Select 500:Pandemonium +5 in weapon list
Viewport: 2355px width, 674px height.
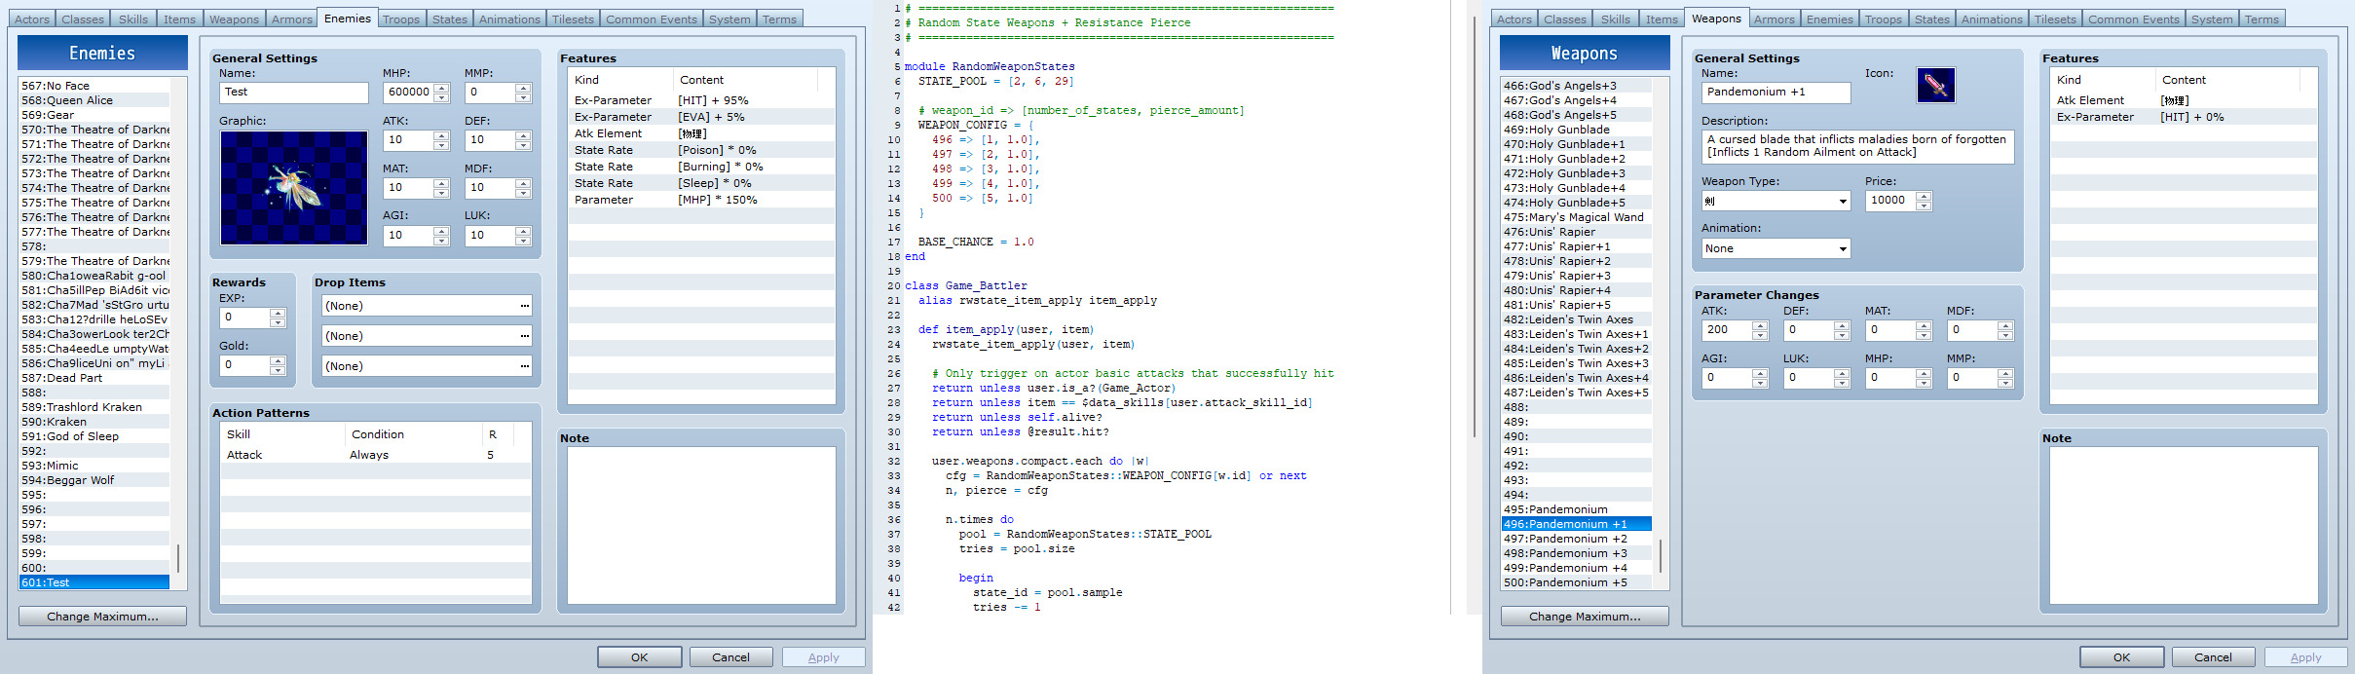coord(1577,582)
